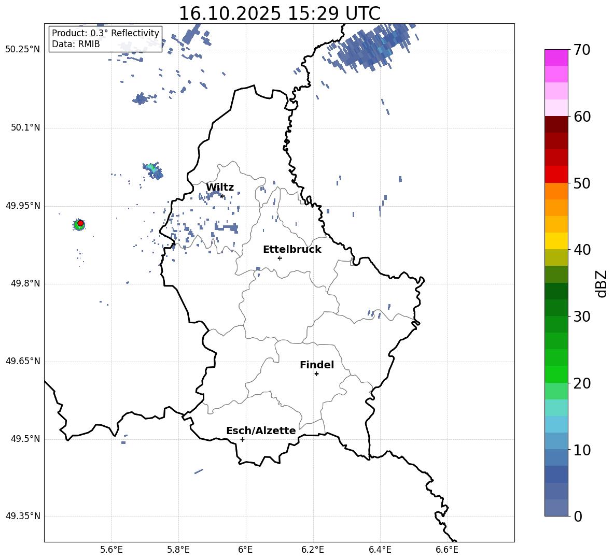Viewport: 614px width, 560px height.
Task: Click the cyan-green echo cell west of Wiltz
Action: coord(152,170)
